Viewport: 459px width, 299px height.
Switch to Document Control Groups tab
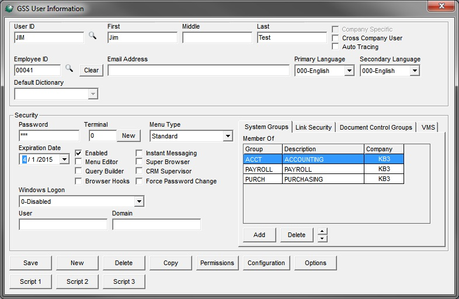click(x=376, y=127)
